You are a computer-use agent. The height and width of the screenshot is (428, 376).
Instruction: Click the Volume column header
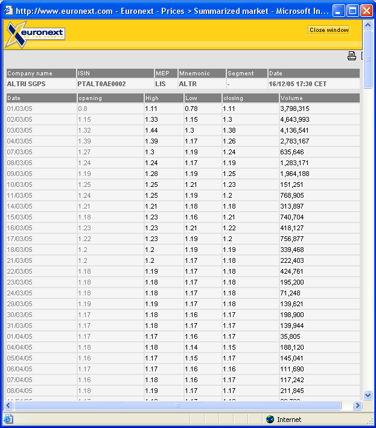320,98
